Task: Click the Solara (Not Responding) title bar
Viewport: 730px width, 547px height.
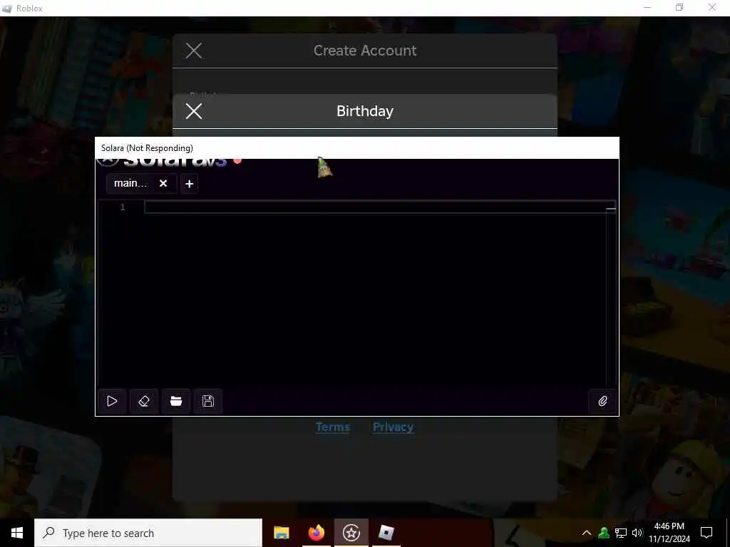Action: coord(356,148)
